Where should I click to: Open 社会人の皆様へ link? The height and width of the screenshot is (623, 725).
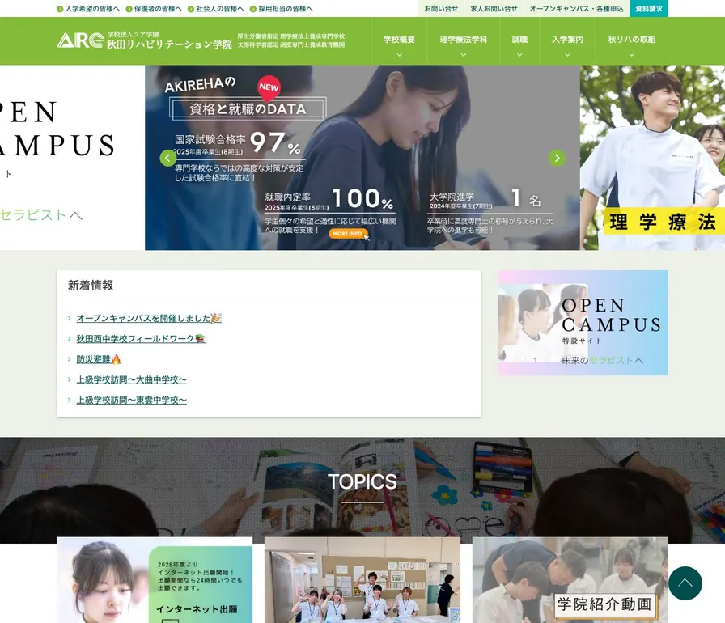[219, 9]
